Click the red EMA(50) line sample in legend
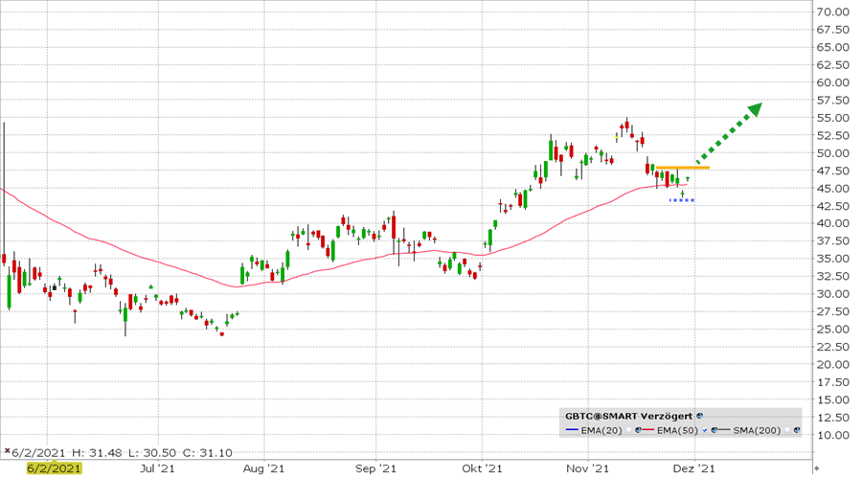This screenshot has width=862, height=479. (x=648, y=430)
